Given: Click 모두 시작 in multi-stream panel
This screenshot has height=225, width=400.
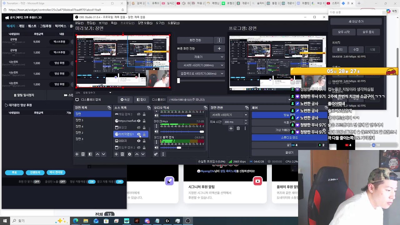Looking at the screenshot, I should click(344, 32).
